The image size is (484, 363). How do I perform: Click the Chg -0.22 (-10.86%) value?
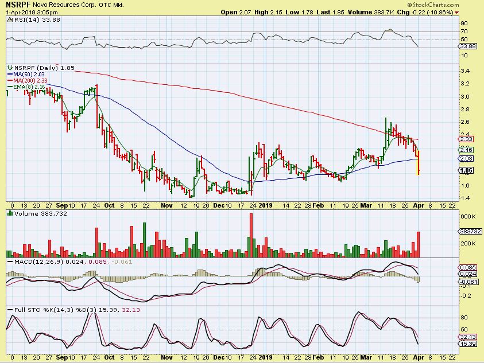click(x=425, y=13)
